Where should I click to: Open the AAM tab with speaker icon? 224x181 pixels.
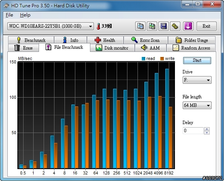point(151,48)
